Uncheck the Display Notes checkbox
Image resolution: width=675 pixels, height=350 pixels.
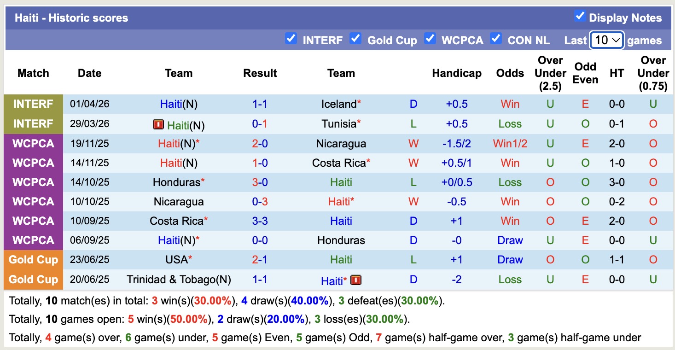[580, 16]
